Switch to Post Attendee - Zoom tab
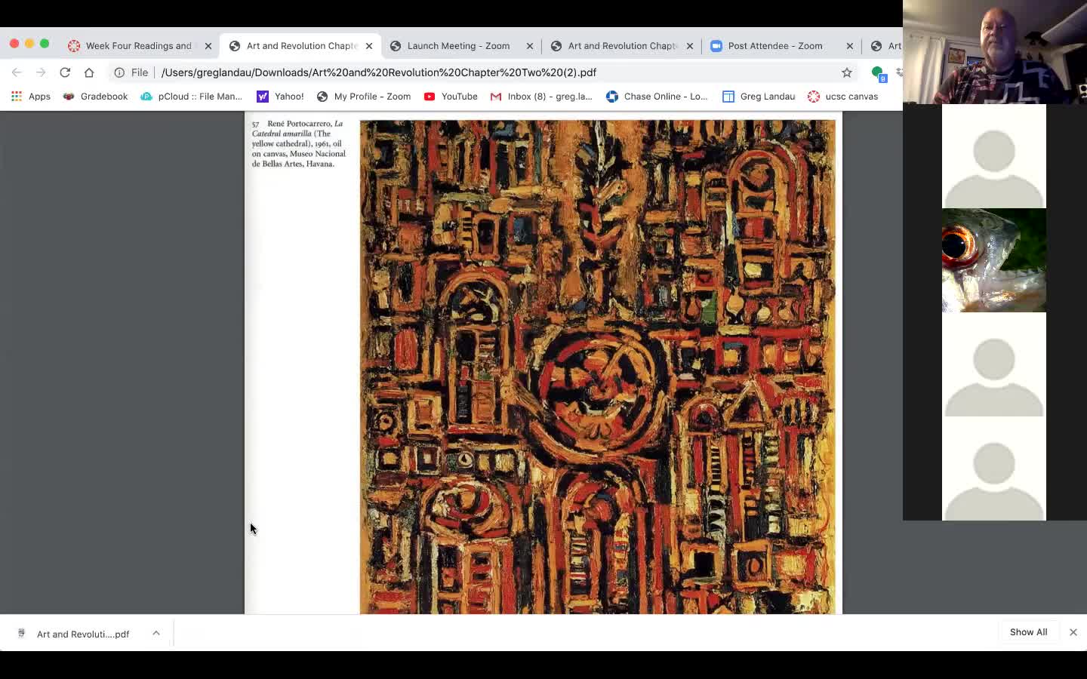This screenshot has width=1087, height=679. pos(774,46)
